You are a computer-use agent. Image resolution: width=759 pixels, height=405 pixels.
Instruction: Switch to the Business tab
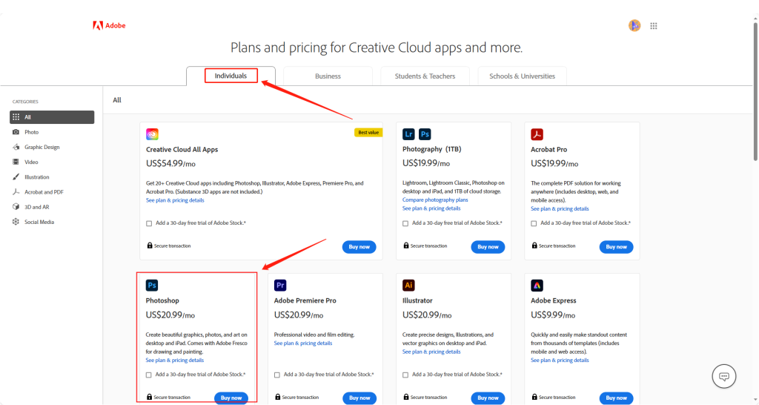(328, 76)
